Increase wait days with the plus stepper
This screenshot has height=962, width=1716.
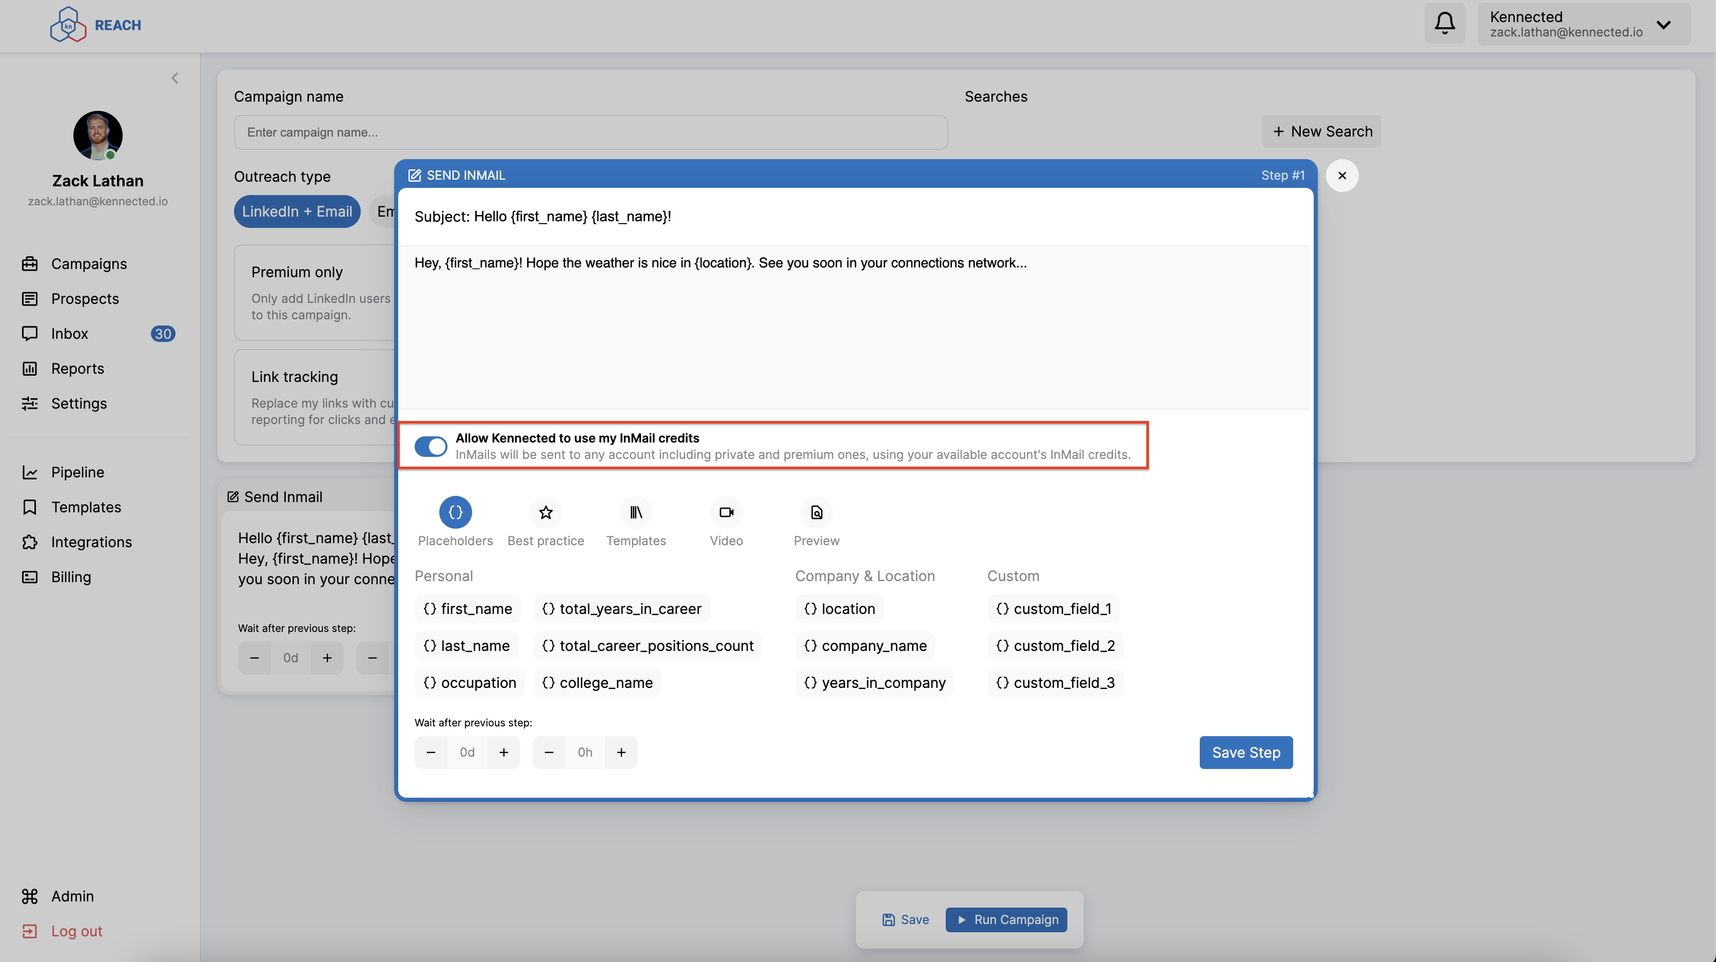[503, 752]
